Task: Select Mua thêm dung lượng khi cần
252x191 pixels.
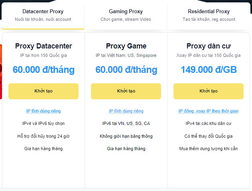Action: [208, 149]
